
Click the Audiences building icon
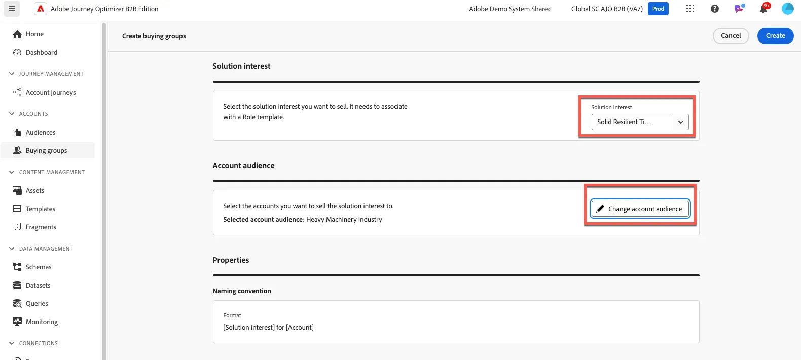(x=17, y=133)
